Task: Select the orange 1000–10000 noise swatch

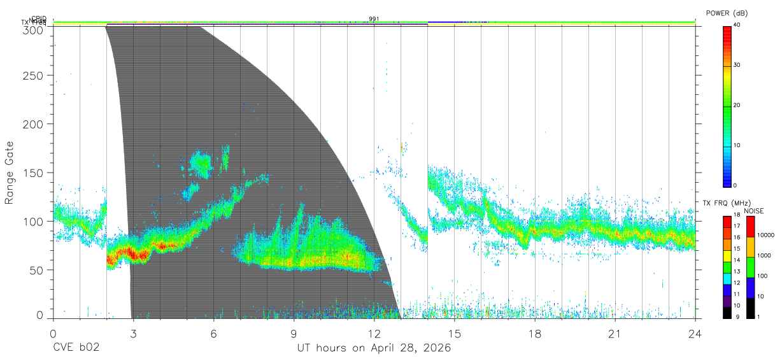Action: (750, 246)
